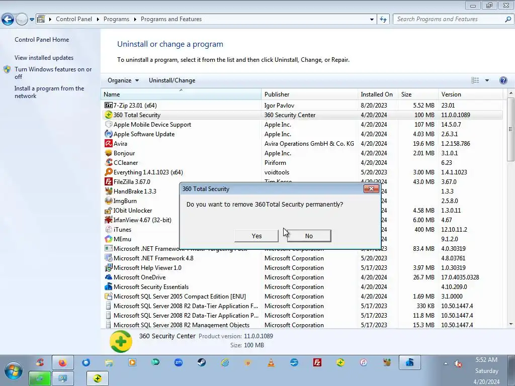Select the Microsoft OneDrive icon
The width and height of the screenshot is (515, 386).
coord(109,277)
